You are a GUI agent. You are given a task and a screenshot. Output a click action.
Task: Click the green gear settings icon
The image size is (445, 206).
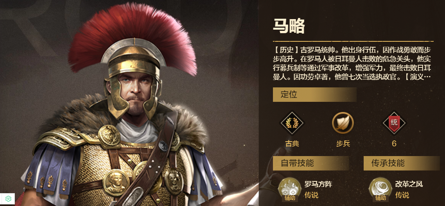point(8,199)
